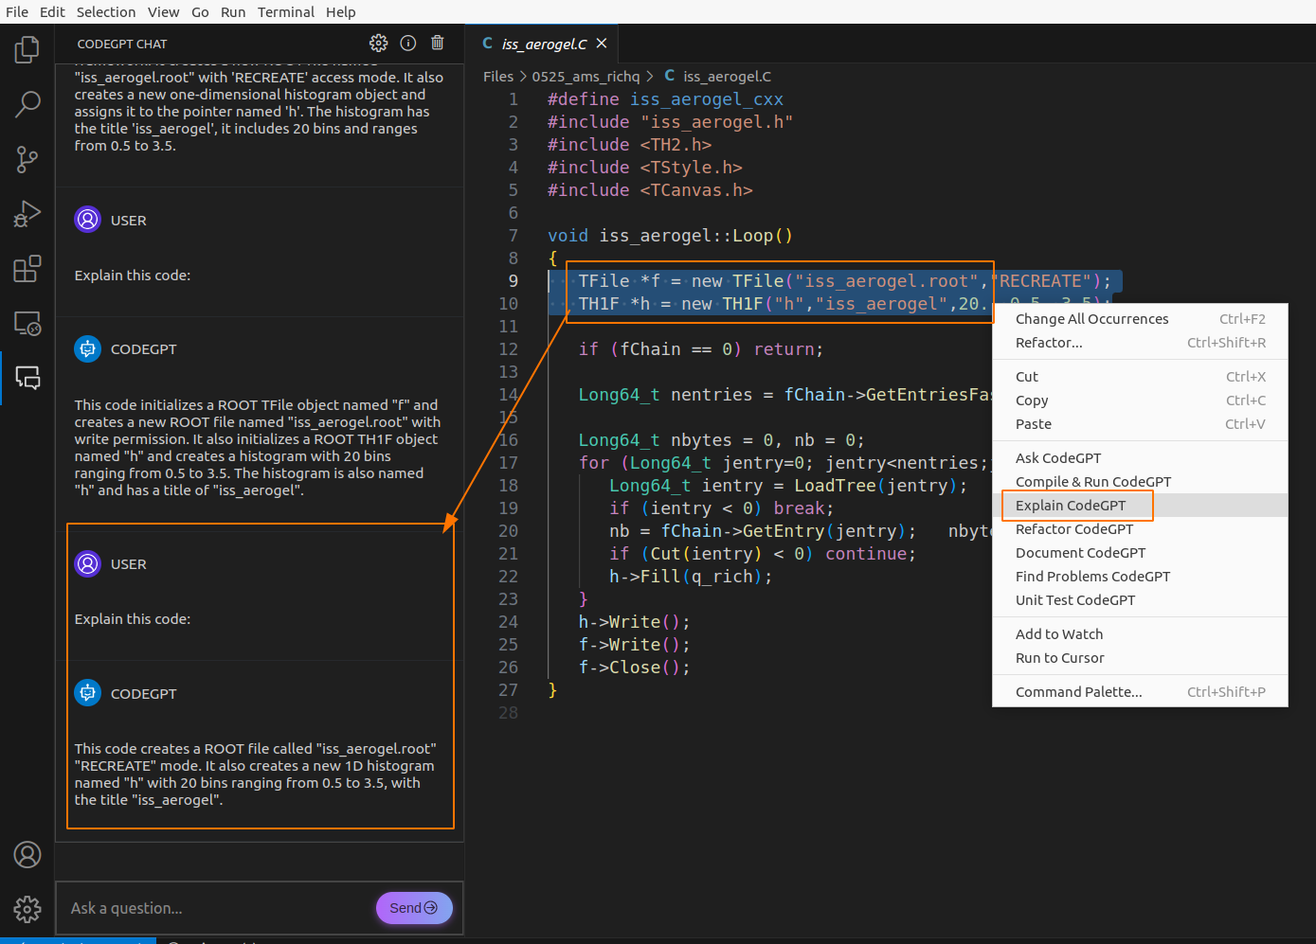Click line number 27 in gutter
Screen dimensions: 1316x944
tap(509, 690)
